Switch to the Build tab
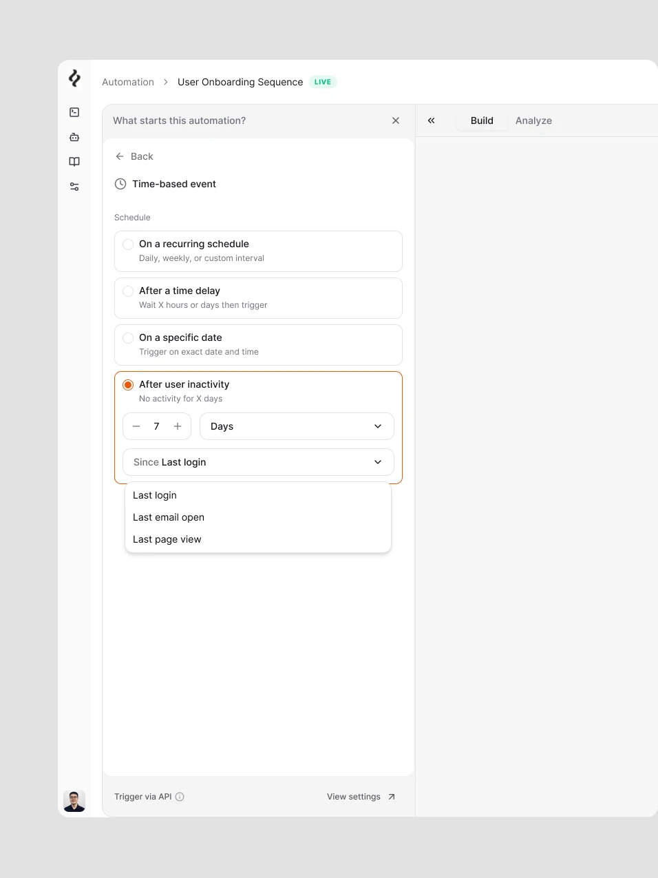 pos(482,121)
